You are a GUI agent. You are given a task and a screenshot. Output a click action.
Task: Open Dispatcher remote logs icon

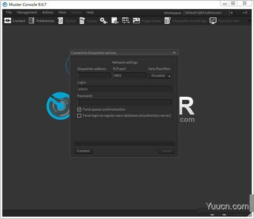(167, 21)
